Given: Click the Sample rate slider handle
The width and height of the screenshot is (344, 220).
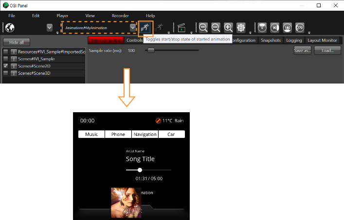Looking at the screenshot, I should [x=151, y=51].
